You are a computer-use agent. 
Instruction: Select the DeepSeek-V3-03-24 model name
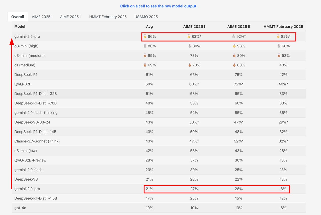coord(32,122)
